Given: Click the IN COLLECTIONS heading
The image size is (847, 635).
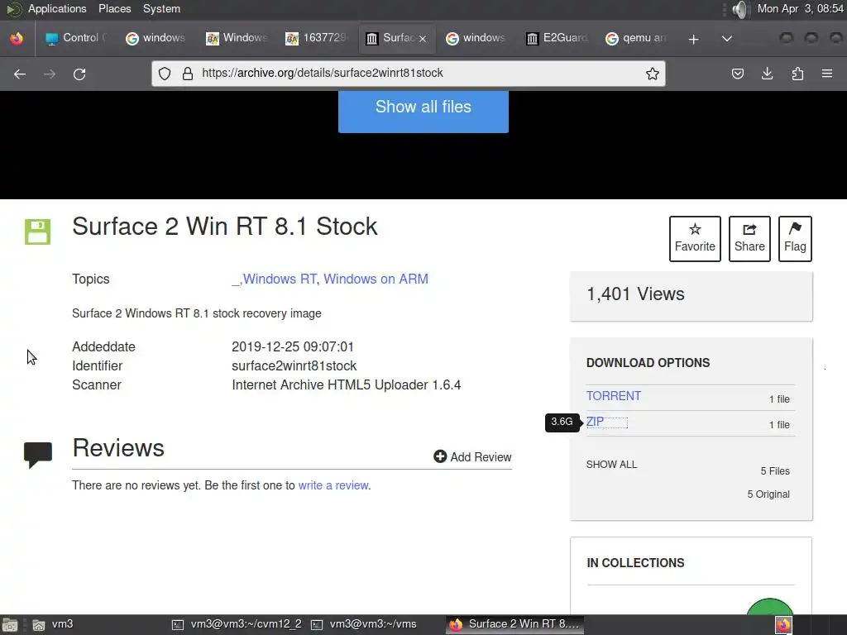Looking at the screenshot, I should click(635, 562).
